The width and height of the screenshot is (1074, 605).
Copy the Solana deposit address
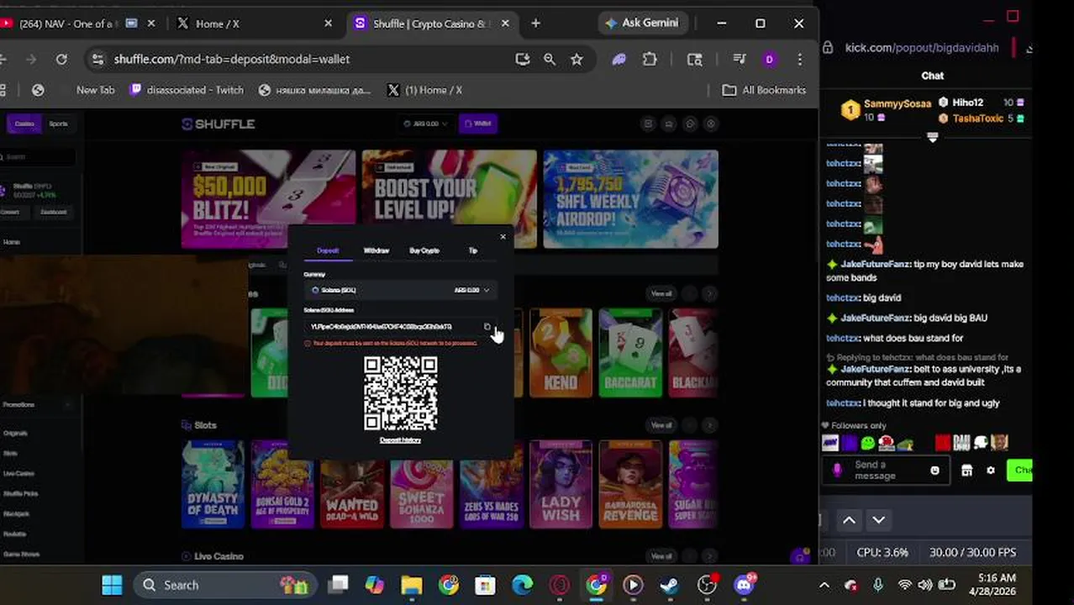click(487, 327)
